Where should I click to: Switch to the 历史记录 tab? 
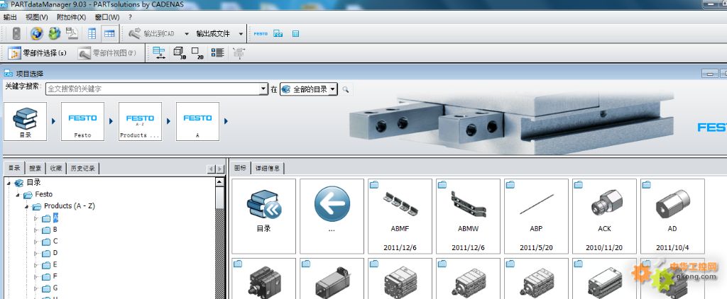click(83, 169)
